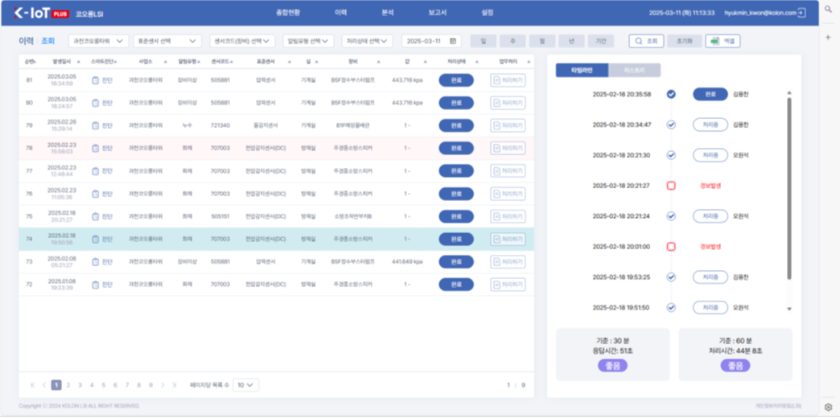Click the plus icon in the right sidebar

point(829,37)
